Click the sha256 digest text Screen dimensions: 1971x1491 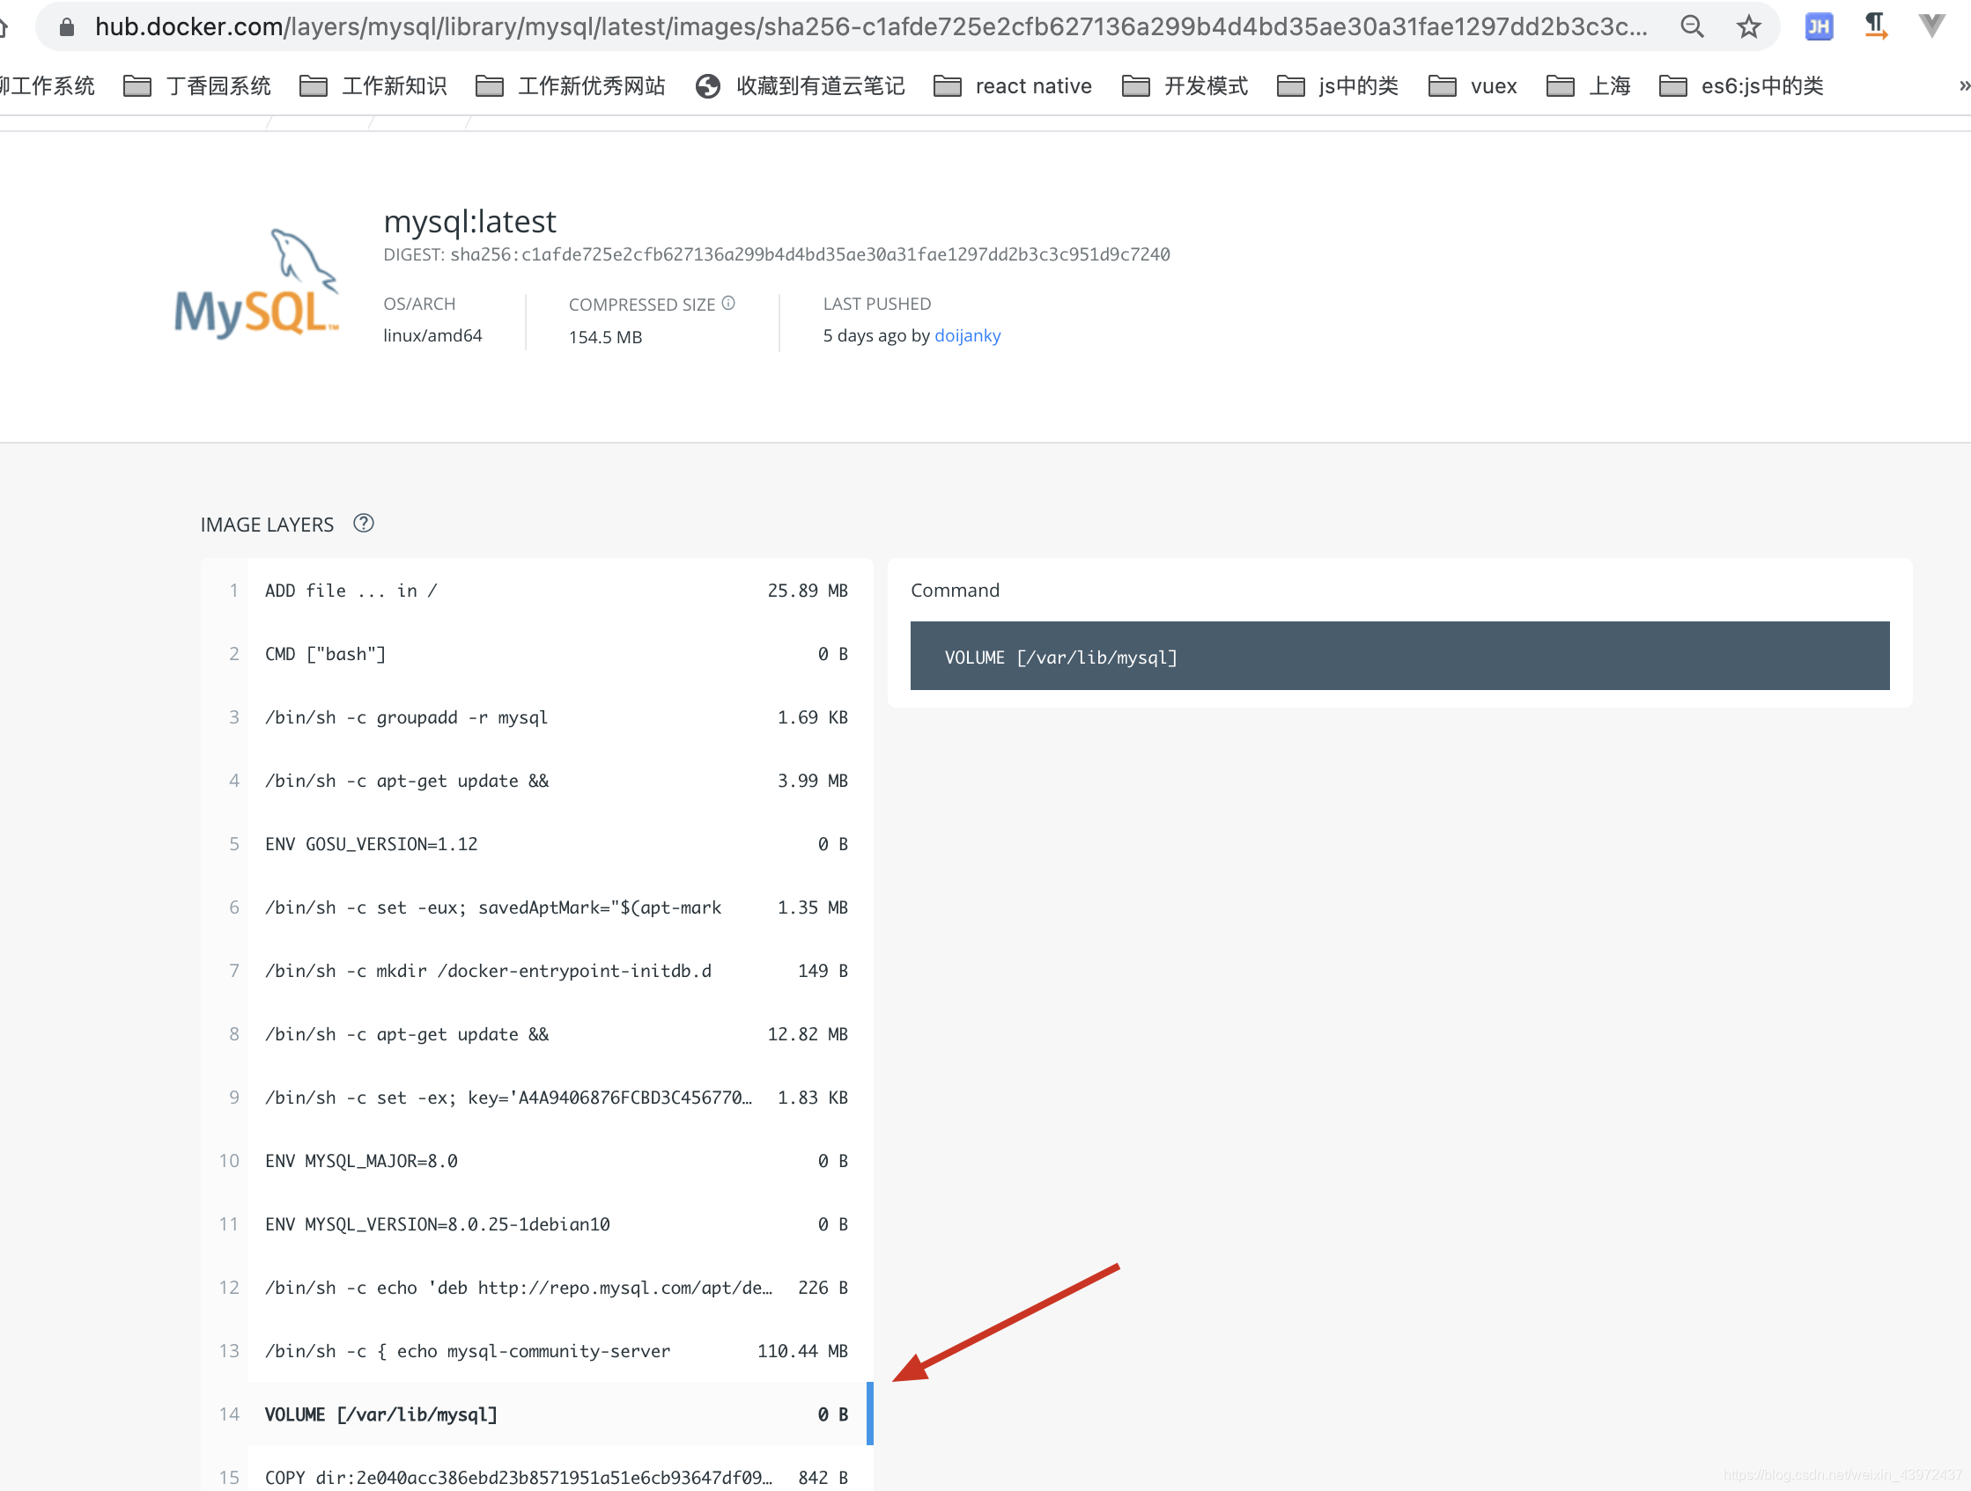point(810,254)
